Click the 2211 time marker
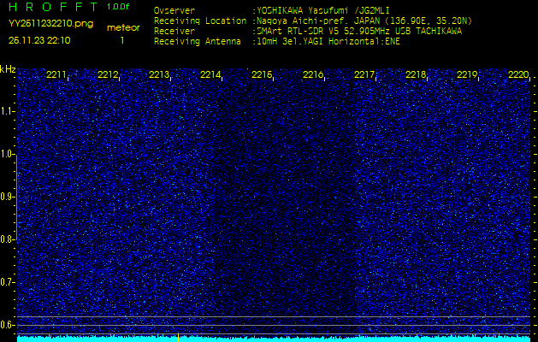Image resolution: width=538 pixels, height=342 pixels. (x=56, y=74)
